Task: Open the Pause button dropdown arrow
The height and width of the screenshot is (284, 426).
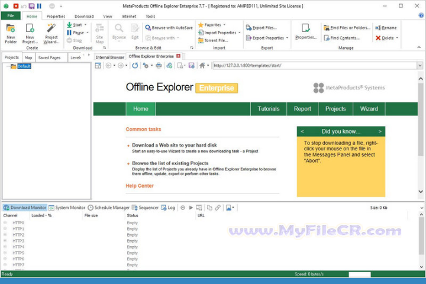Action: 88,33
